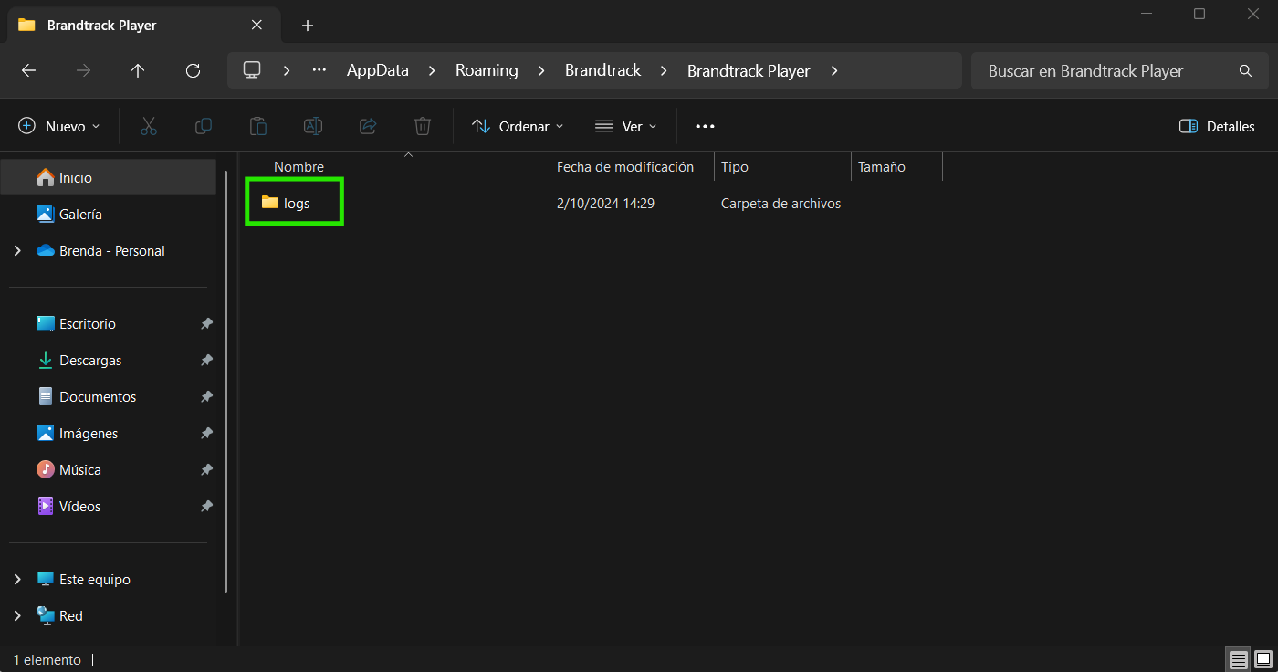This screenshot has height=672, width=1278.
Task: Expand the chevron after AppData breadcrumb
Action: point(433,70)
